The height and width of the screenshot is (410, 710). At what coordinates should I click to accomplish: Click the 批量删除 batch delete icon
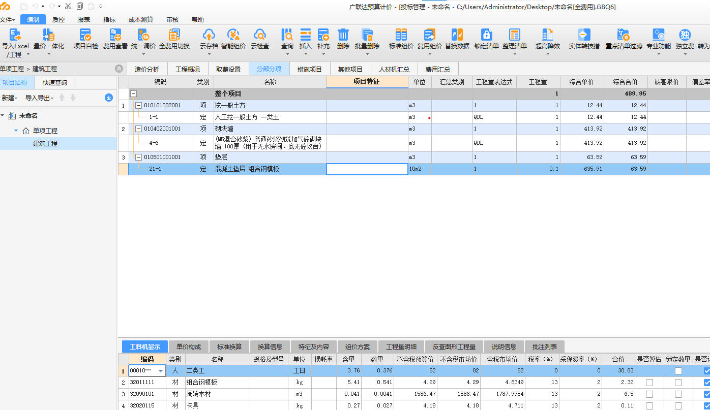[367, 35]
